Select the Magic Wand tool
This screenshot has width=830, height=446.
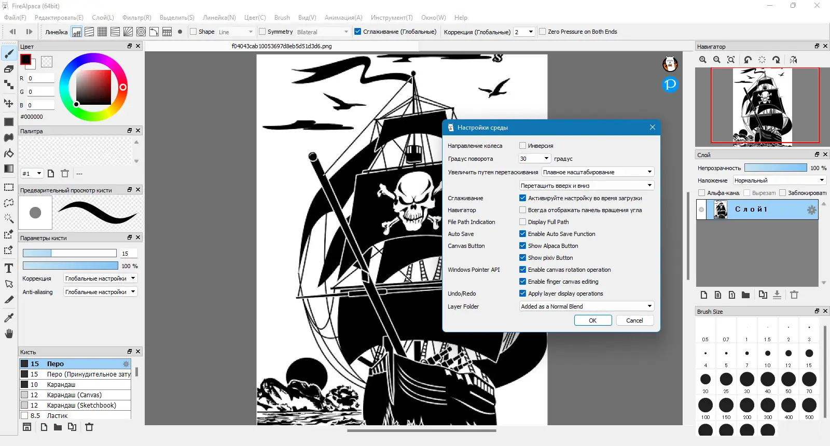[9, 218]
